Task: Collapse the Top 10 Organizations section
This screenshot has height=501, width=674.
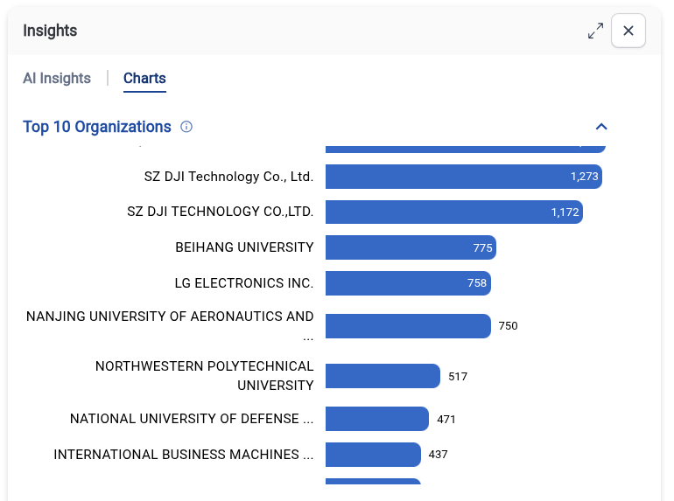Action: (x=601, y=127)
